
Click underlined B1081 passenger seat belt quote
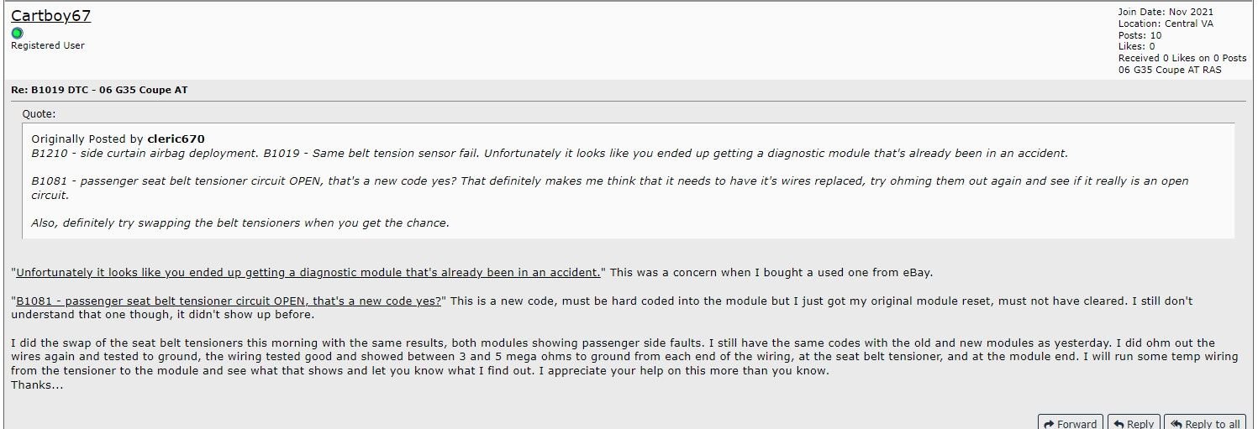229,301
